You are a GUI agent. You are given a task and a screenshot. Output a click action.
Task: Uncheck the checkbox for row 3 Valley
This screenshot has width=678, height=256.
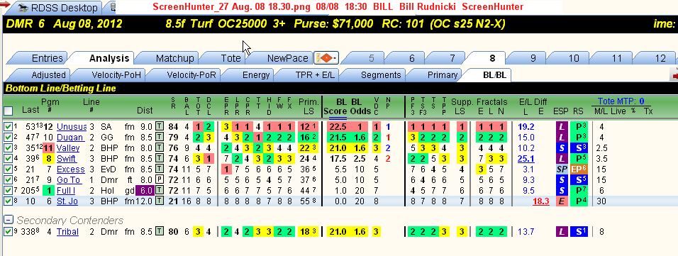coord(8,148)
